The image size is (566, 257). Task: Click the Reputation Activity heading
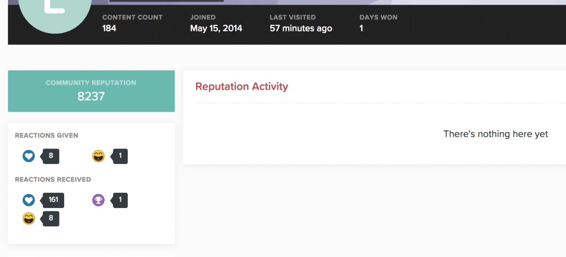pyautogui.click(x=241, y=86)
